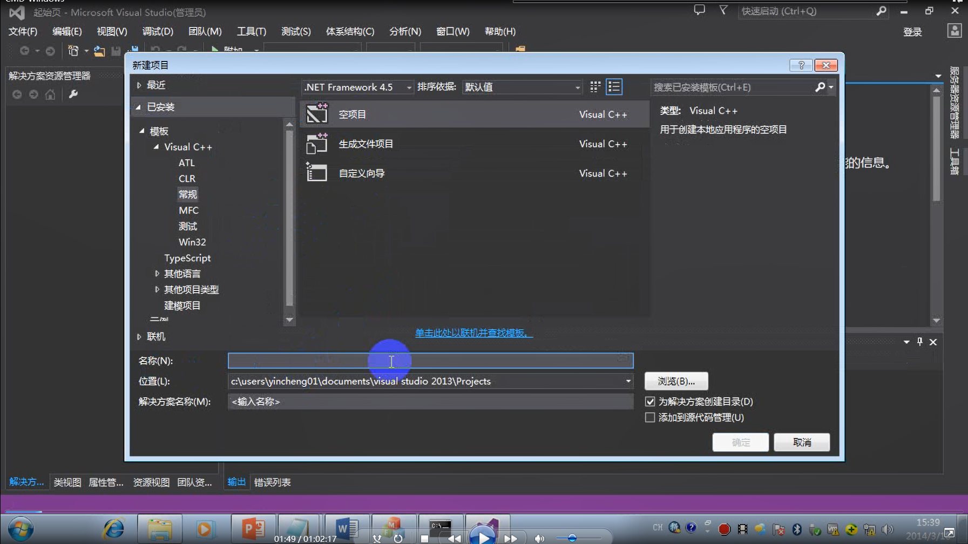Image resolution: width=968 pixels, height=544 pixels.
Task: Select the 生成文件项目 template
Action: pos(475,144)
